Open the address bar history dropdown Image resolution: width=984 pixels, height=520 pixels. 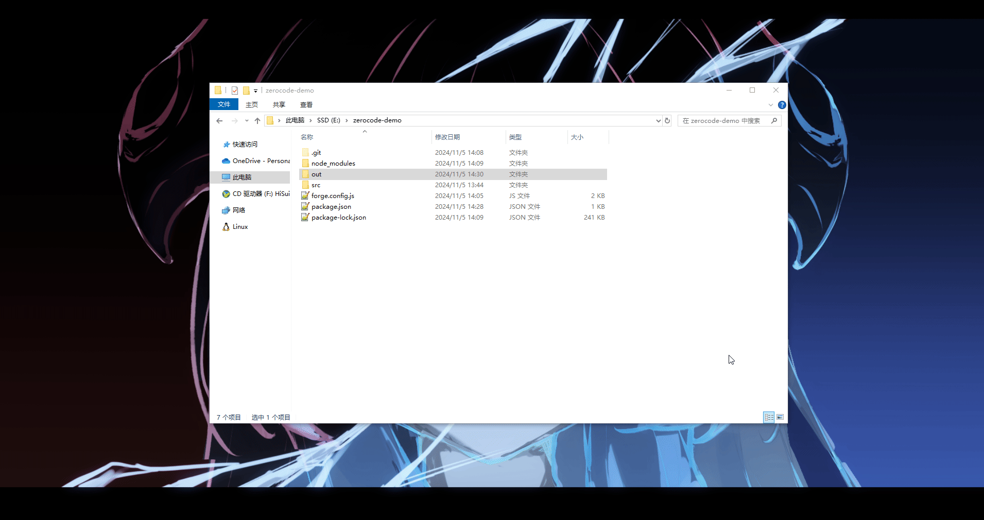(658, 121)
